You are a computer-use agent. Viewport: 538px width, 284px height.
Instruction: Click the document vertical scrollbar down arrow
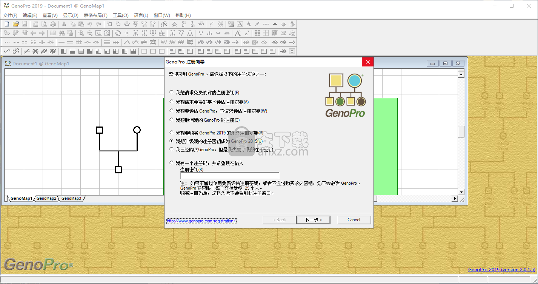[461, 192]
